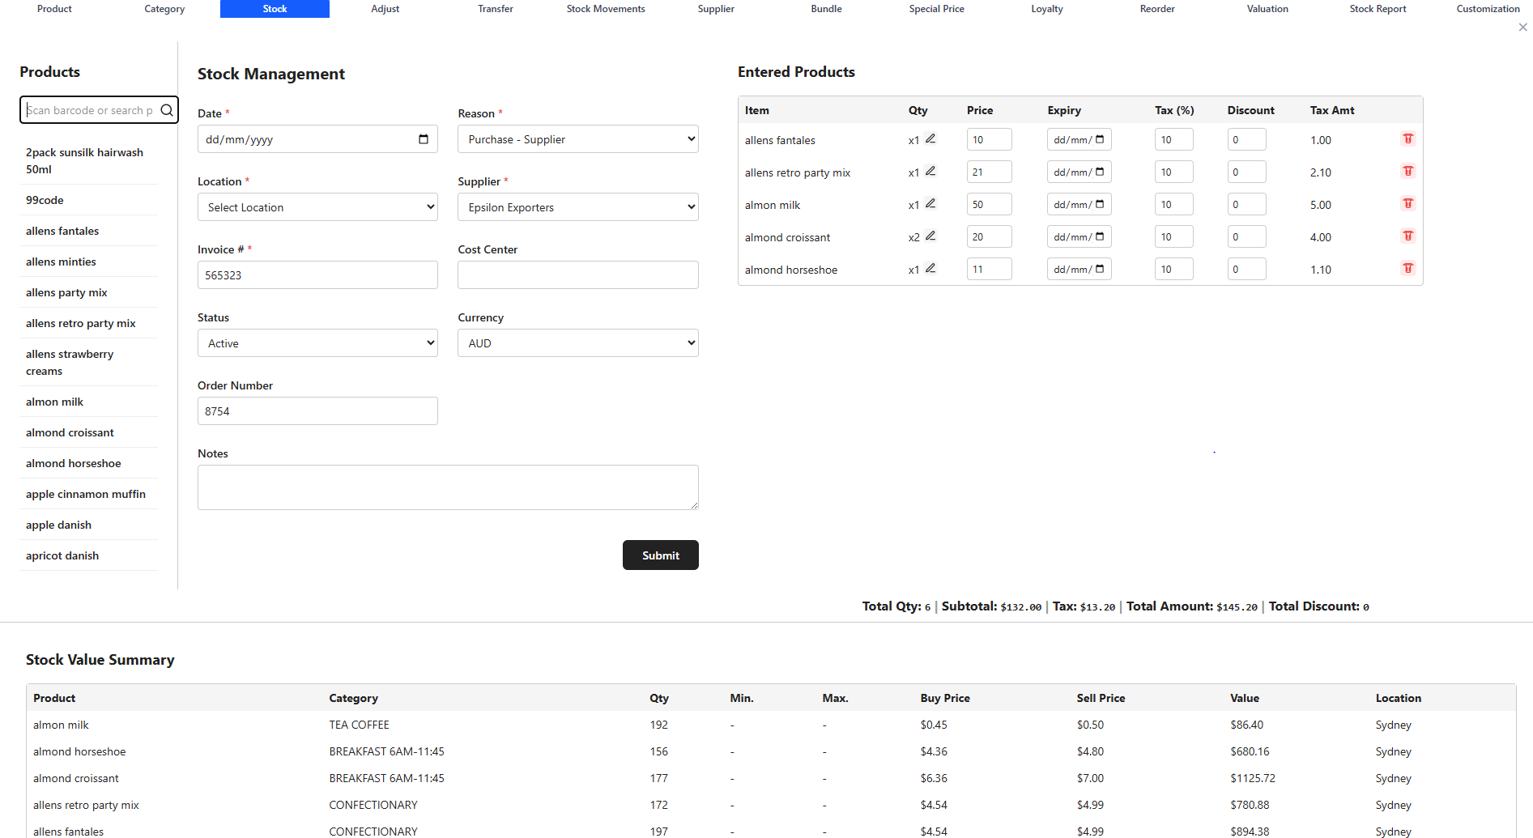Switch to the Category tab
1533x838 pixels.
click(164, 9)
